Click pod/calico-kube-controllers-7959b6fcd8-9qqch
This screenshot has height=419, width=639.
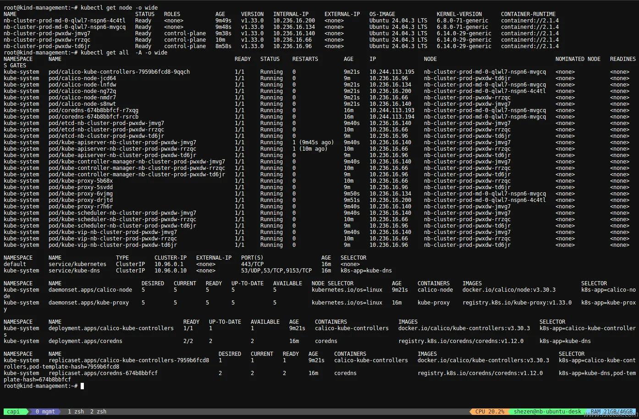(119, 72)
